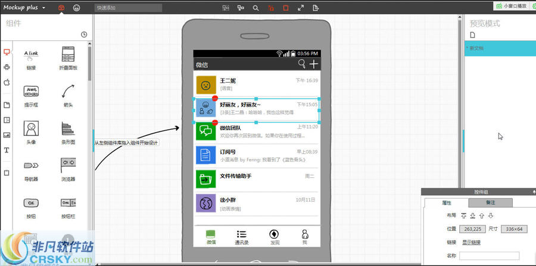Click the 我 profile bottom tab
Screen dimensions: 536x266
(x=305, y=237)
